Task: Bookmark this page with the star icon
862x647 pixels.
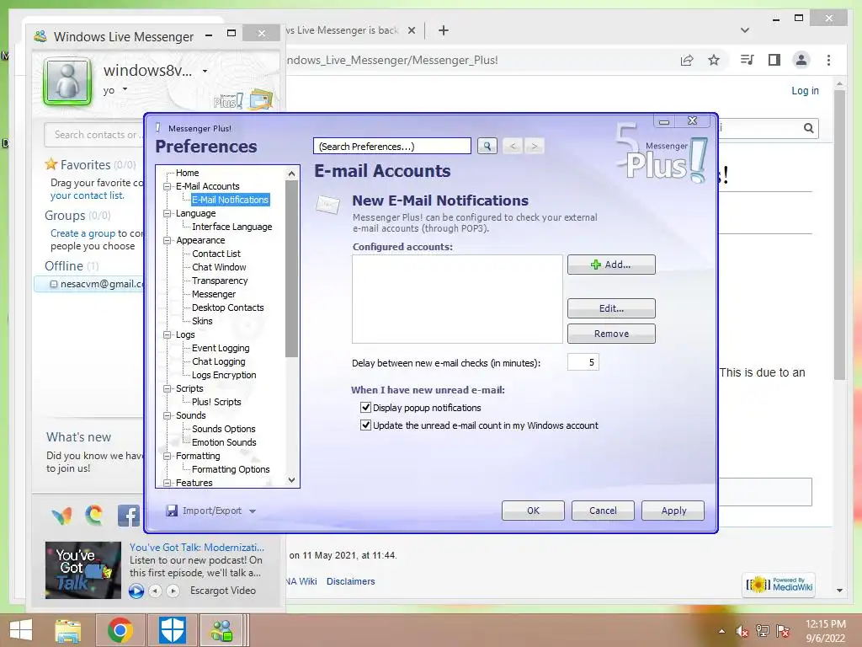Action: click(714, 60)
